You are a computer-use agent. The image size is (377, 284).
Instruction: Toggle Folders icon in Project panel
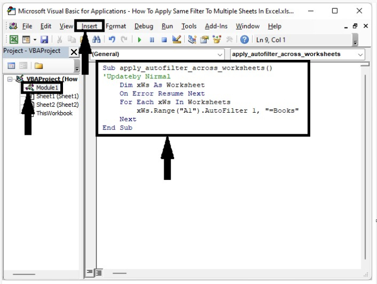[x=38, y=65]
